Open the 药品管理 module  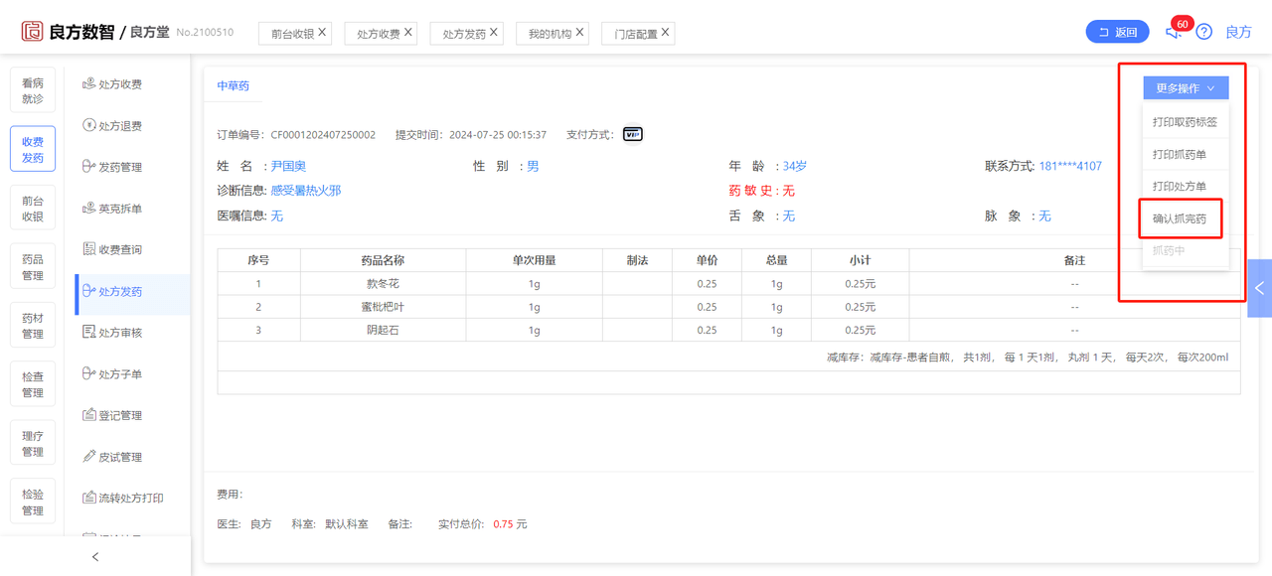click(33, 267)
